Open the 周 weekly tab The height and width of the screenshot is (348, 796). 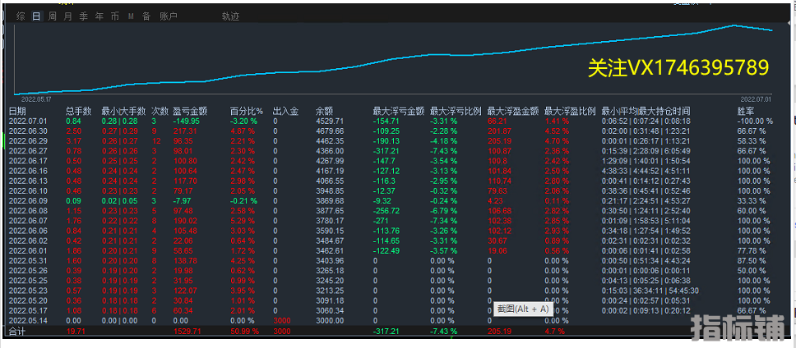[52, 16]
